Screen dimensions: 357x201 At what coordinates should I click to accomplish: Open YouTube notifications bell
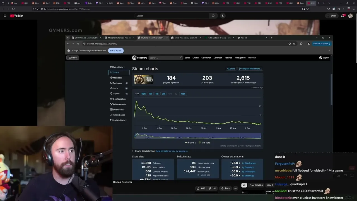pyautogui.click(x=343, y=16)
